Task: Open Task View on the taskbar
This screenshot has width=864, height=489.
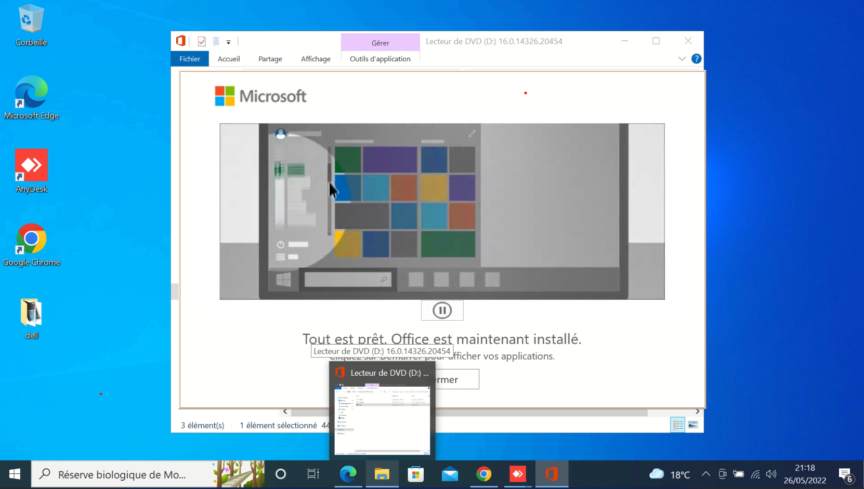Action: click(313, 474)
